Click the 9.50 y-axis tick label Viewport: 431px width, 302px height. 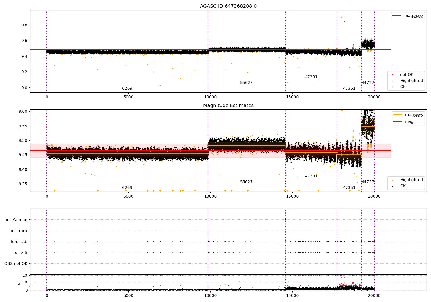pos(23,140)
